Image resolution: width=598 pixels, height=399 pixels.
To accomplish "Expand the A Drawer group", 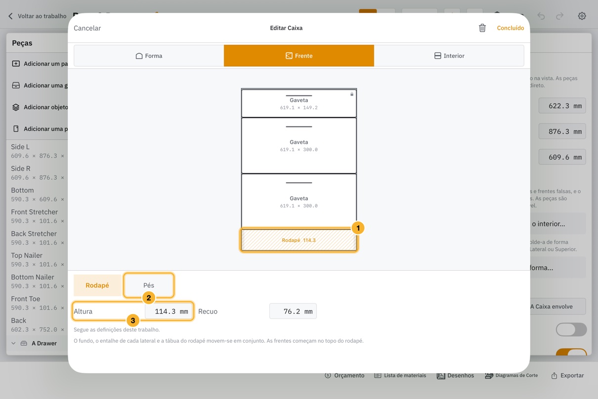I will click(13, 343).
